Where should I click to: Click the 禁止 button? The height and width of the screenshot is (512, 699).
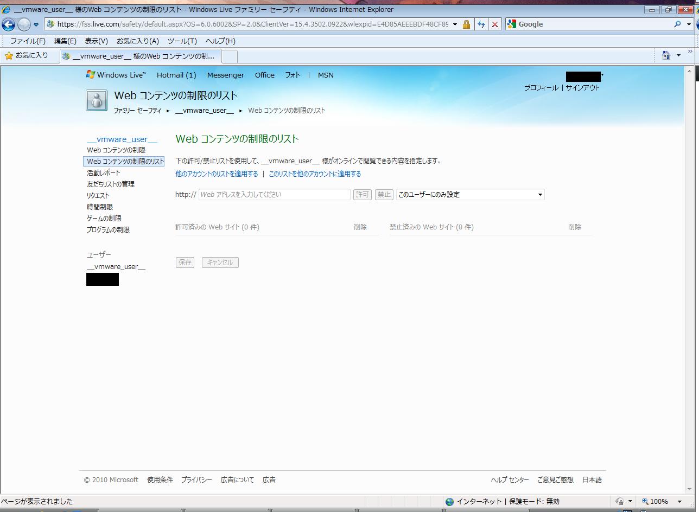pos(384,194)
